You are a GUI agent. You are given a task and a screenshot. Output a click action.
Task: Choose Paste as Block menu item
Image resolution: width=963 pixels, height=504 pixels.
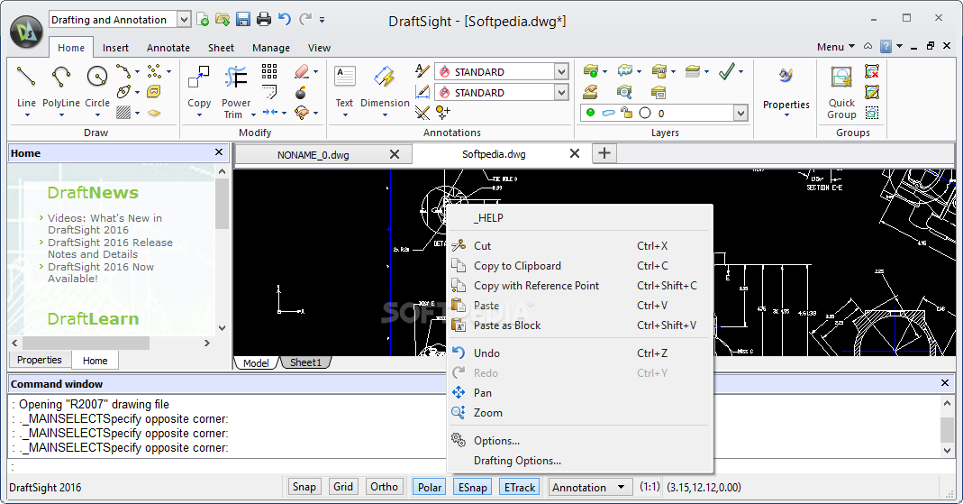coord(580,325)
